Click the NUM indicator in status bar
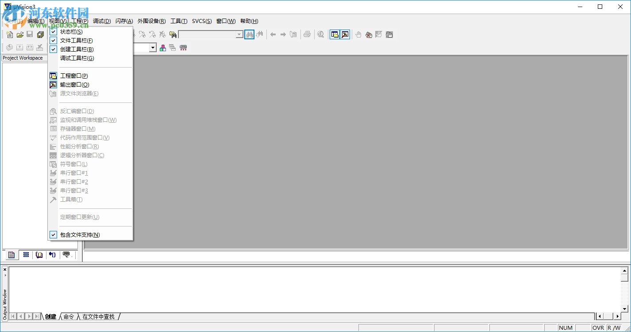This screenshot has height=332, width=631. [x=566, y=328]
